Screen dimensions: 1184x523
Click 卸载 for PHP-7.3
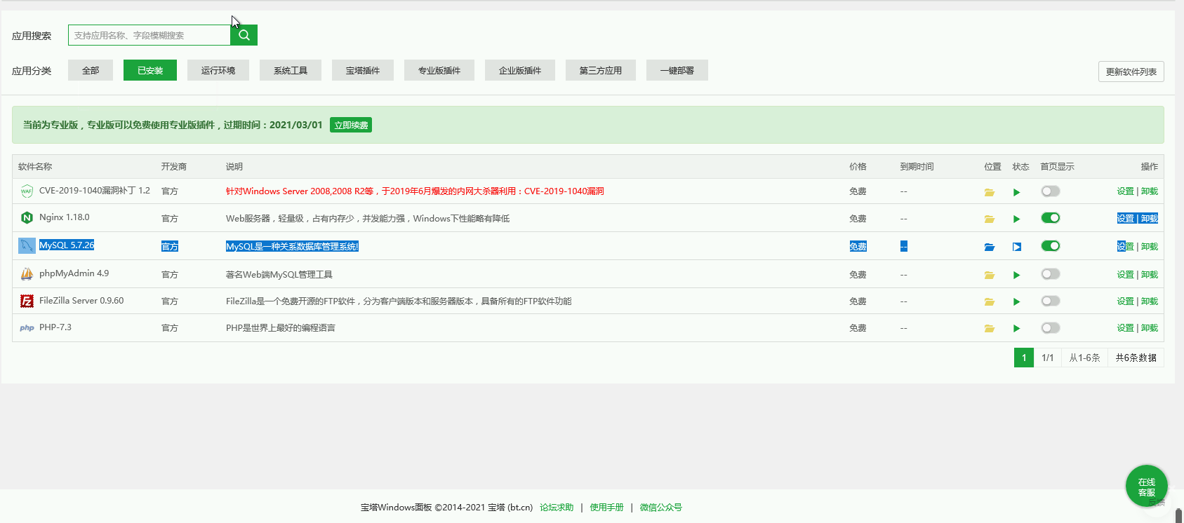(1150, 328)
